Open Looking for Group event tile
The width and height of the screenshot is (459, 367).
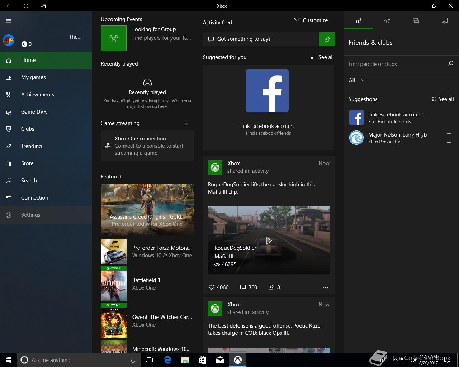coord(147,38)
